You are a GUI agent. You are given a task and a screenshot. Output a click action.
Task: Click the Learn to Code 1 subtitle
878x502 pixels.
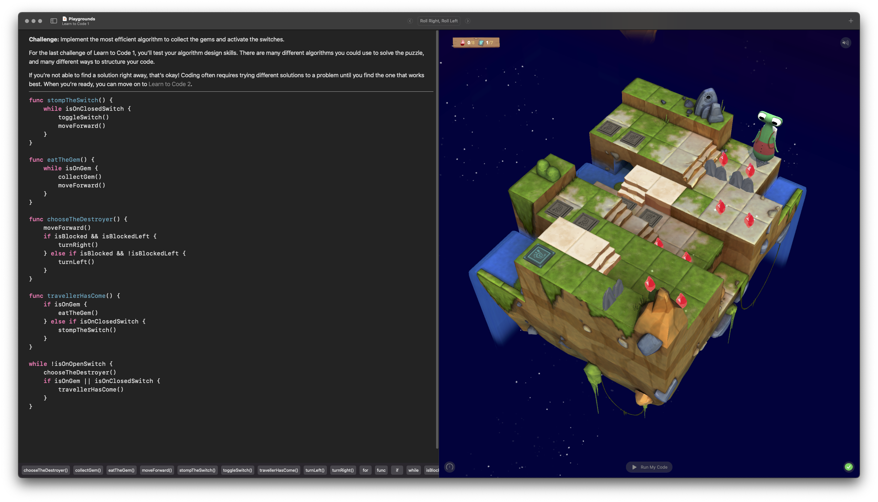tap(76, 24)
